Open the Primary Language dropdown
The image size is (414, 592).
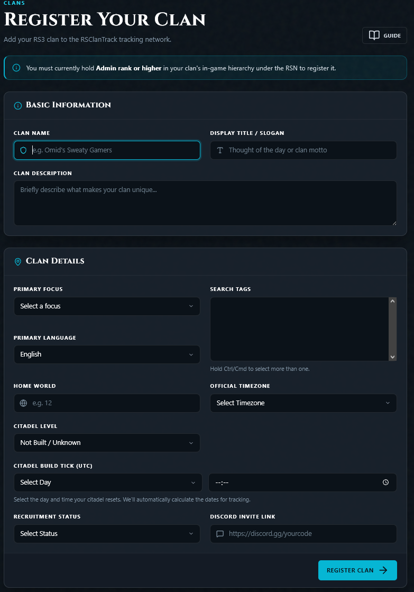coord(107,354)
